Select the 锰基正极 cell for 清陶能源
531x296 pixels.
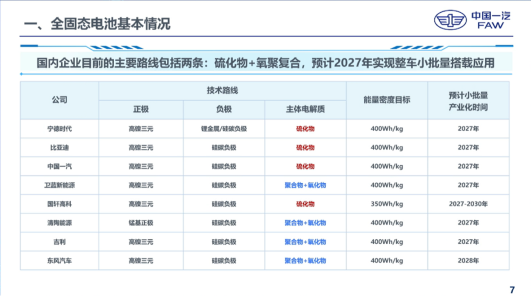point(141,223)
